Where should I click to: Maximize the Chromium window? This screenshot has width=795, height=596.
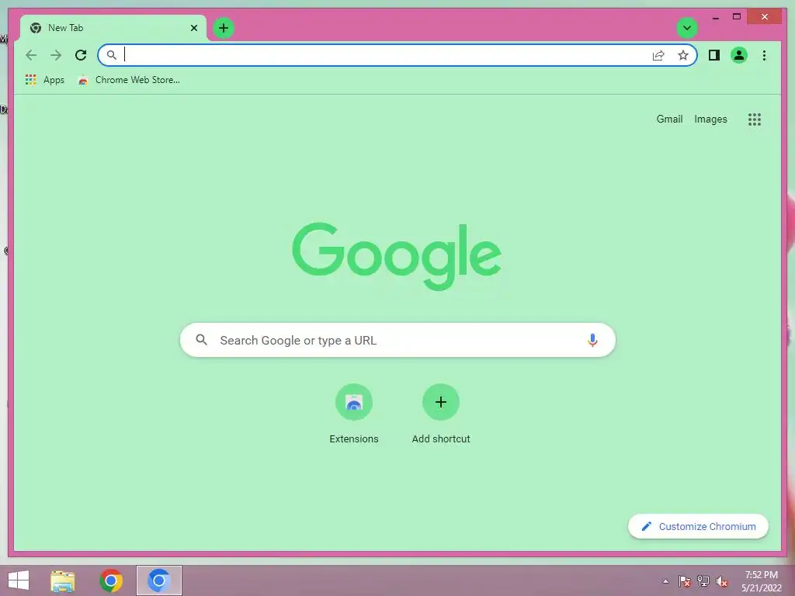point(737,17)
